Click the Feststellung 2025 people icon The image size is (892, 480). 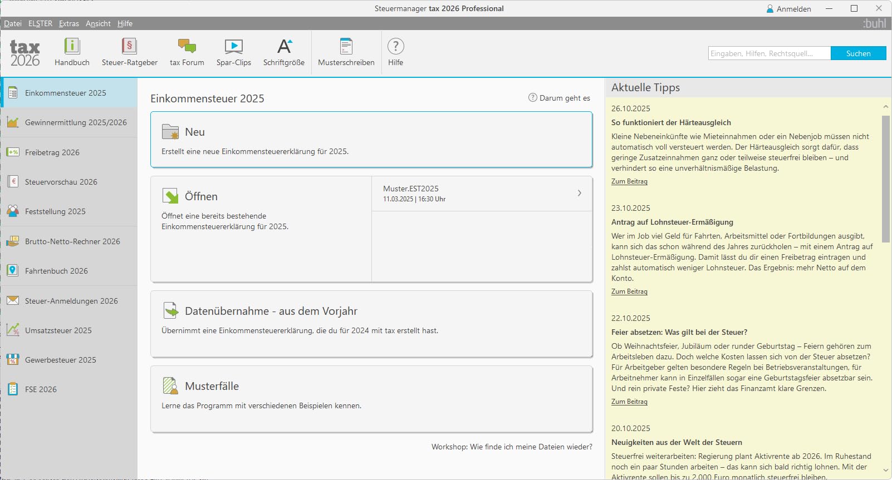tap(13, 211)
